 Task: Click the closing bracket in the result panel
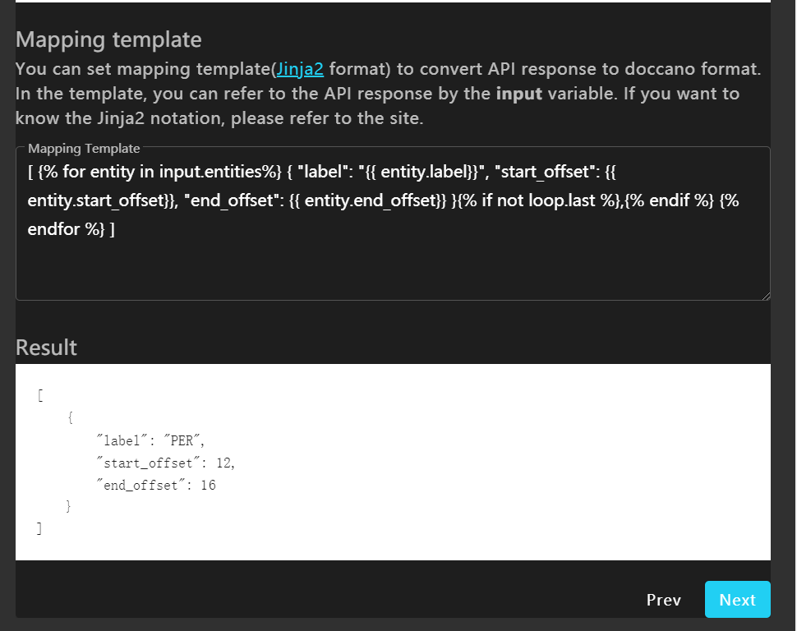(x=39, y=528)
